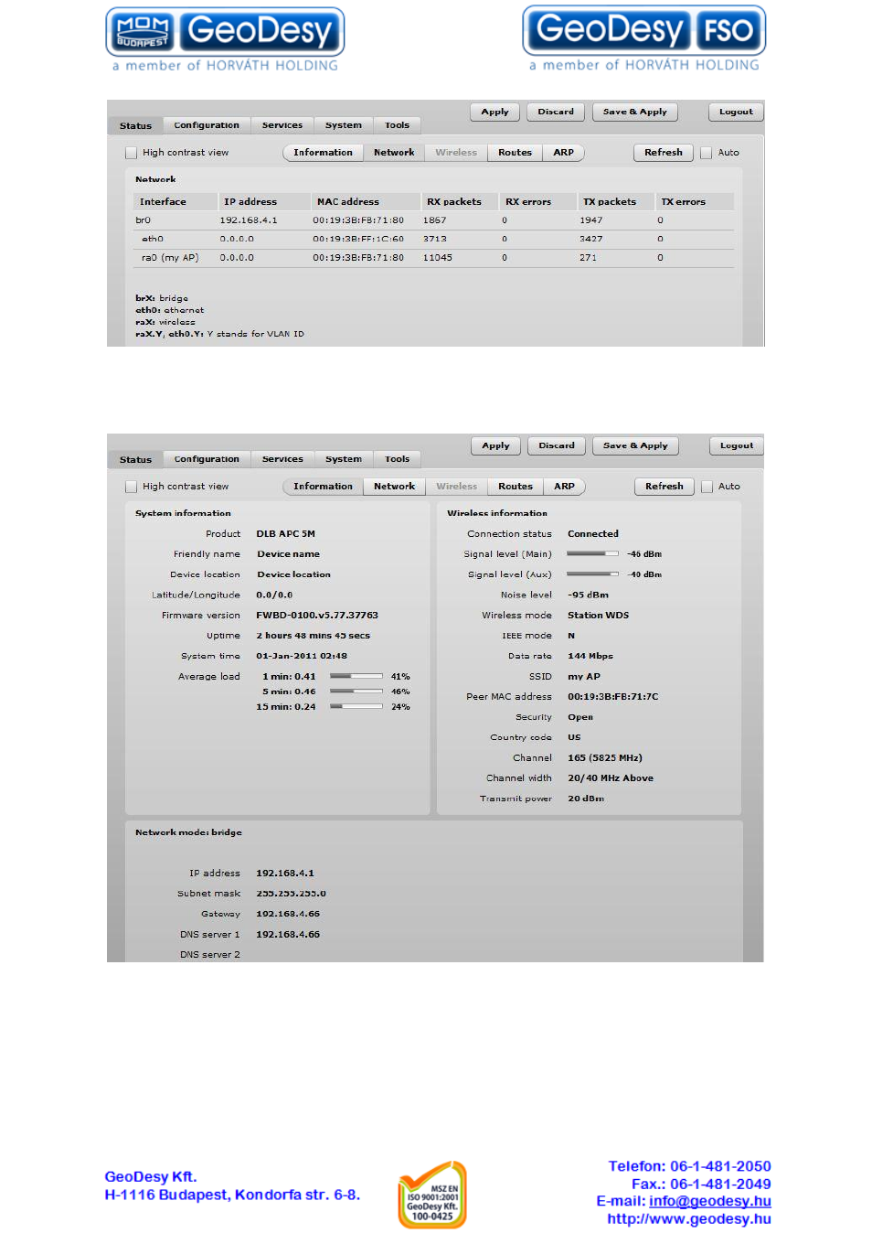Click Subnet mask value 255.255.255.0

(291, 894)
